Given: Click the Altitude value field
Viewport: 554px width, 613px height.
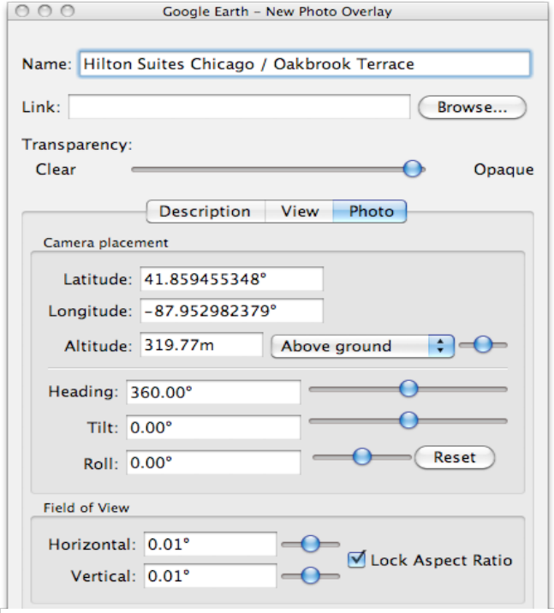Looking at the screenshot, I should pyautogui.click(x=202, y=345).
